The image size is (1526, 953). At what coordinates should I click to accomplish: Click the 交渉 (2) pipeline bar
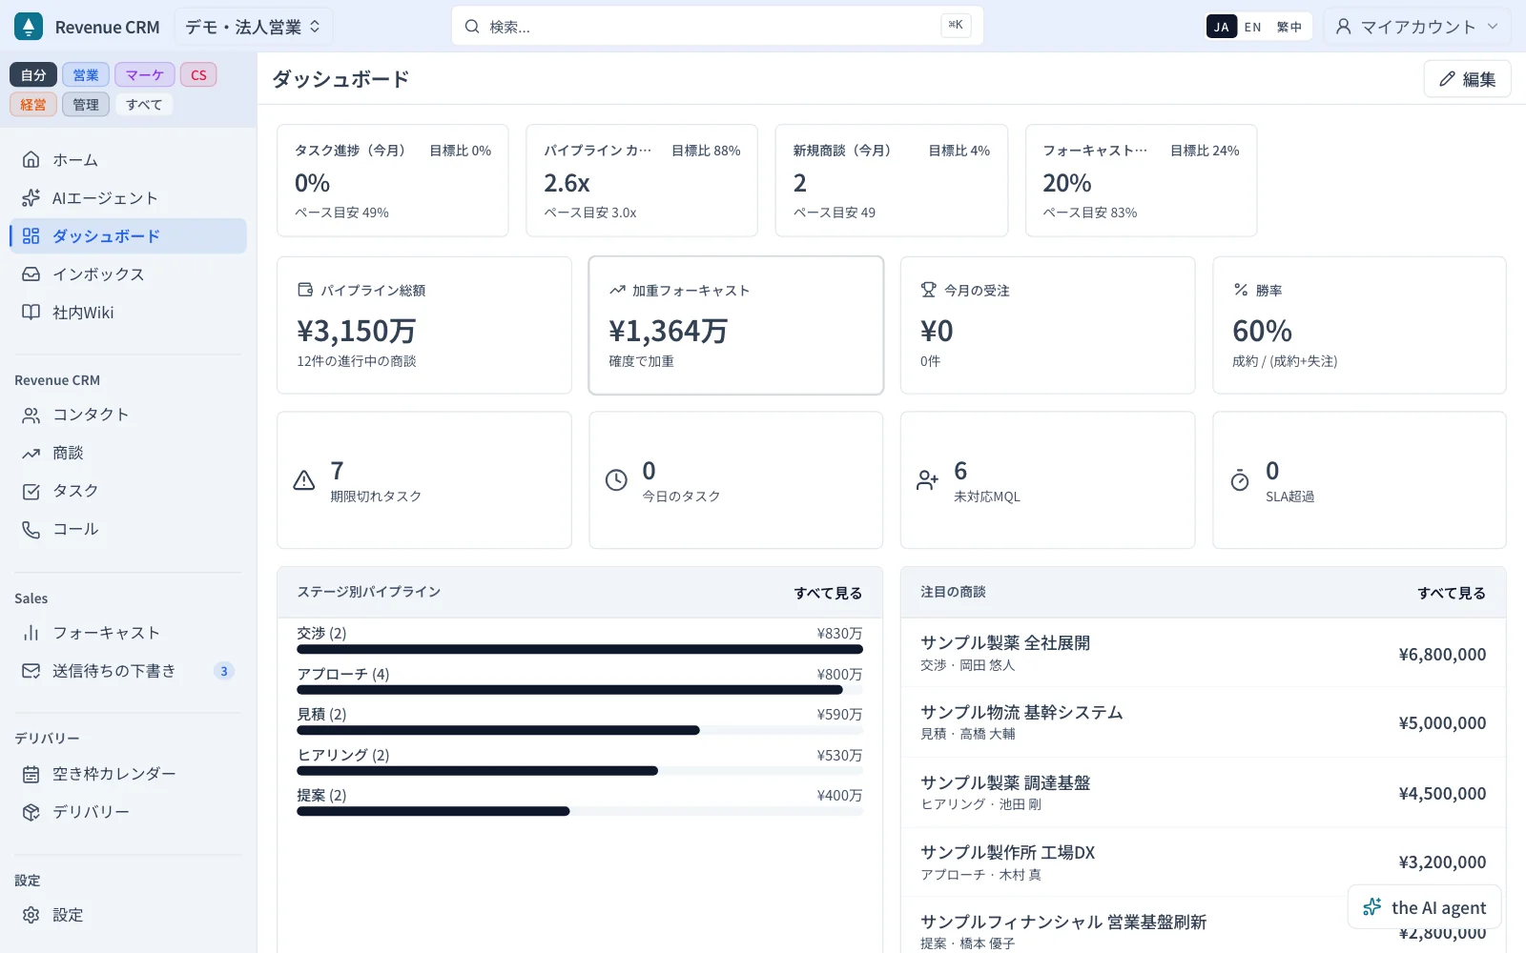click(x=580, y=649)
